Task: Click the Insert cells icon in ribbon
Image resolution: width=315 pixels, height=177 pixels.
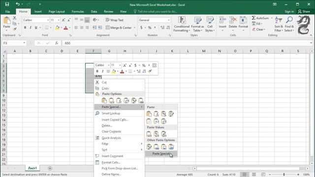Action: click(x=222, y=20)
